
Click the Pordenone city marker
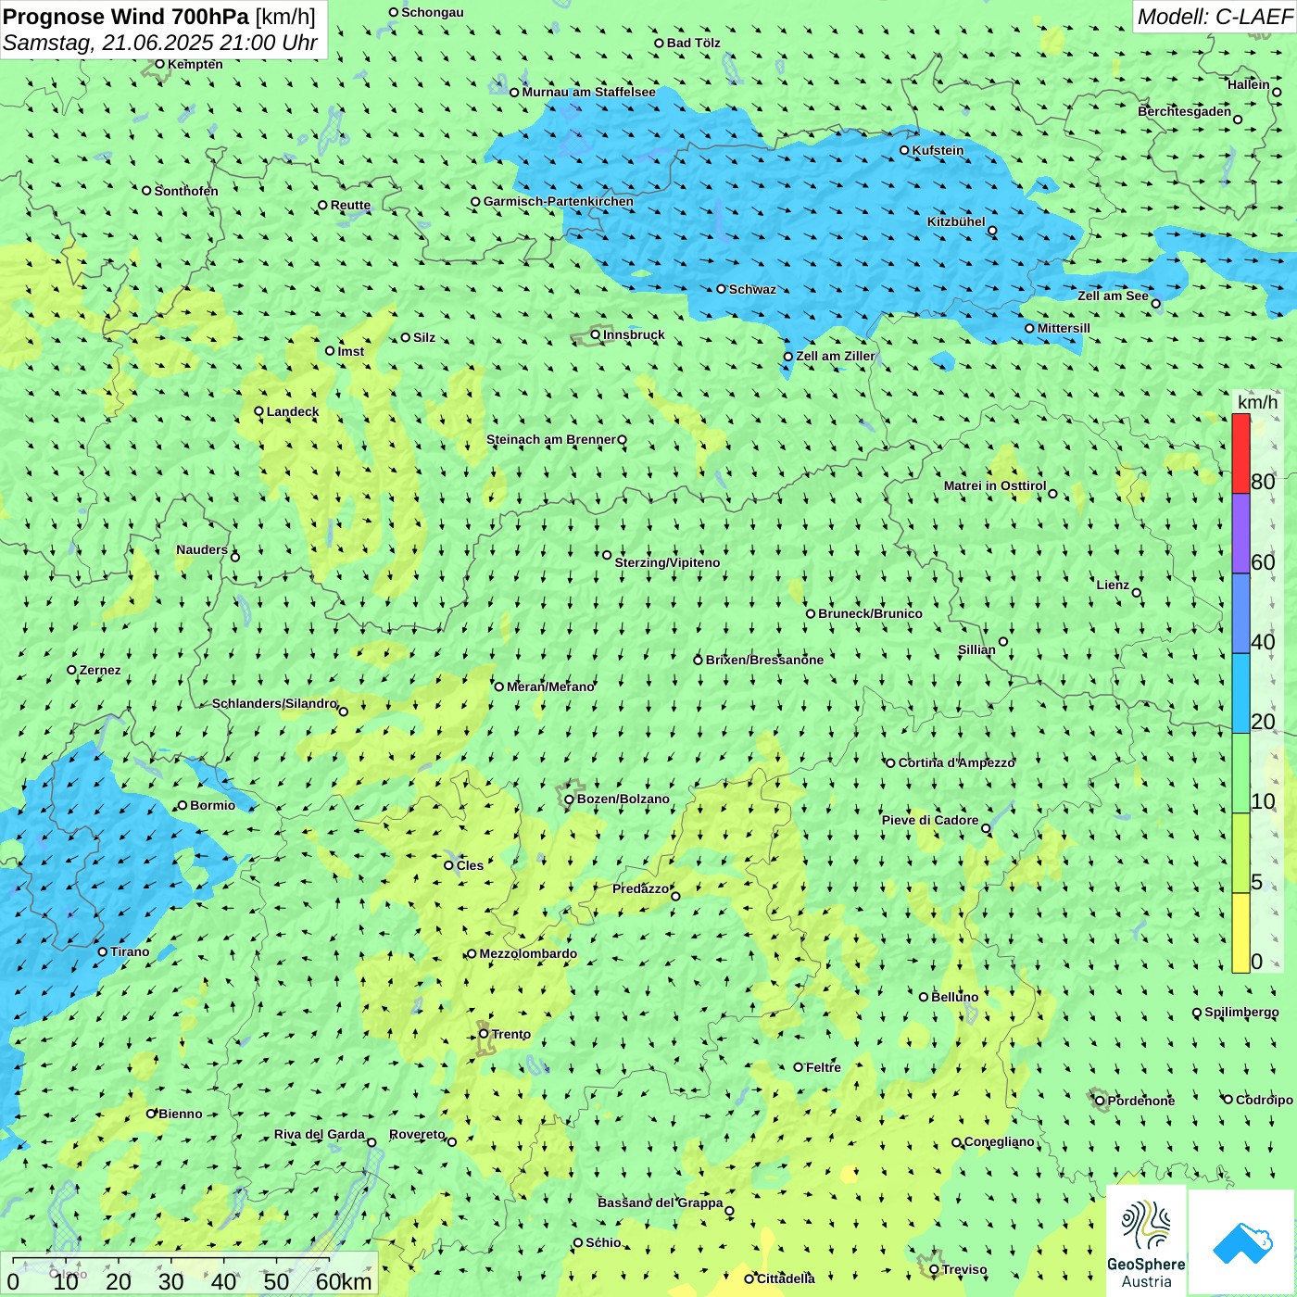[x=1101, y=1101]
